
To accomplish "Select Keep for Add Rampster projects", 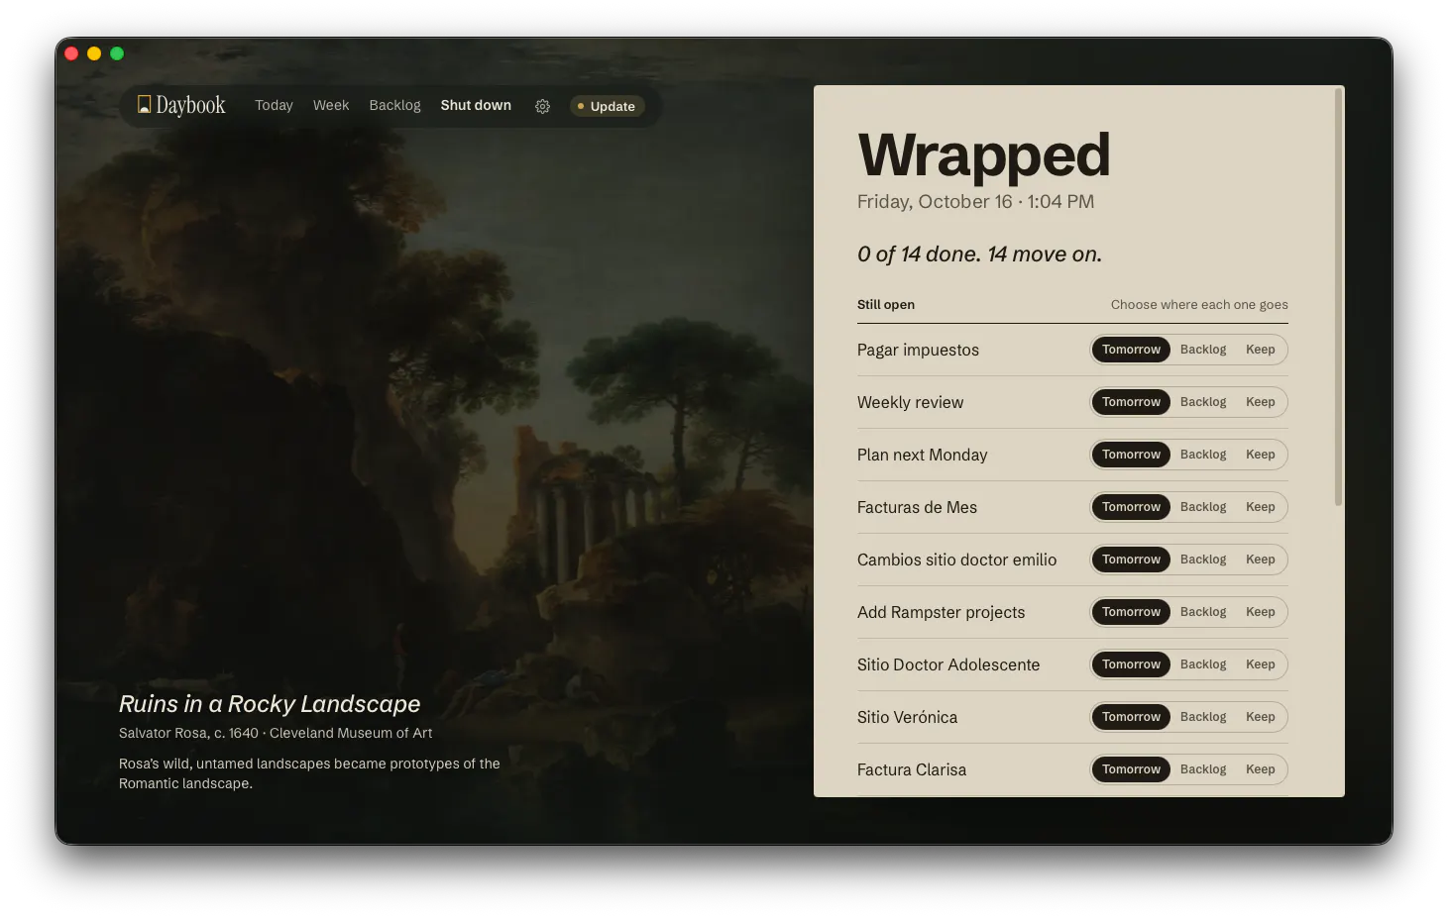I will point(1261,612).
